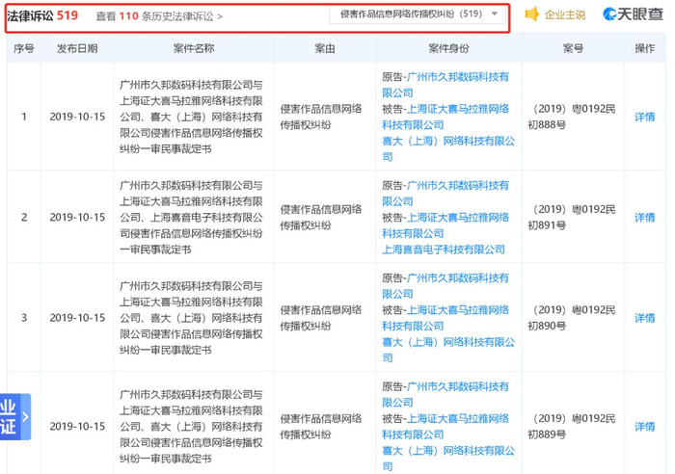
Task: Open plaintiff 广州市久邦数码科技有限公司 in row 1
Action: click(445, 85)
